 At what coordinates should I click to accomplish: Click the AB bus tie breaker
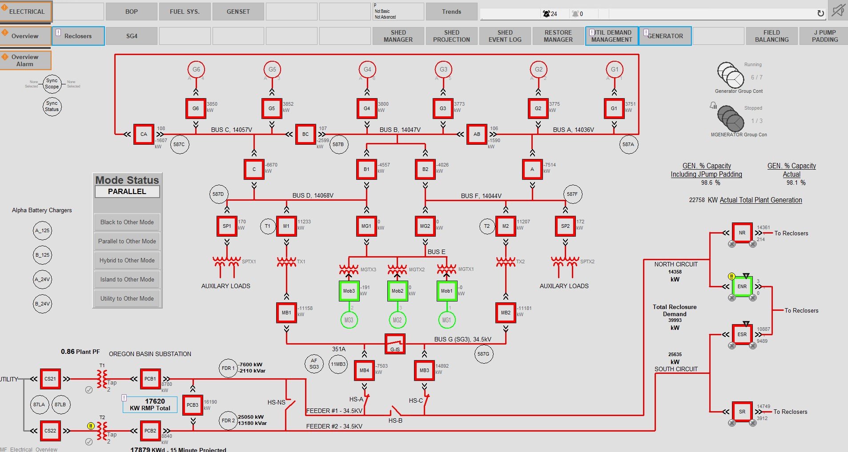point(477,134)
